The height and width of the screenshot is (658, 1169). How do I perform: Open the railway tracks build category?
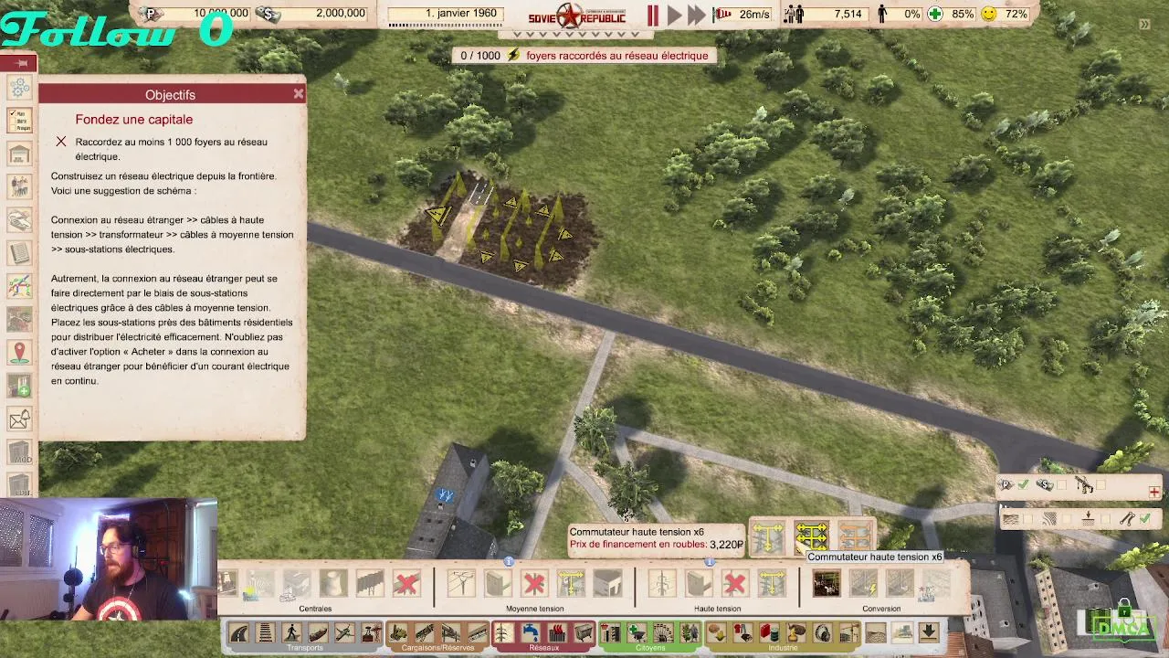click(x=265, y=632)
